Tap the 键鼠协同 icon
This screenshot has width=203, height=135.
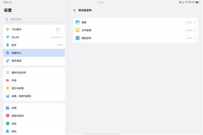tap(78, 38)
